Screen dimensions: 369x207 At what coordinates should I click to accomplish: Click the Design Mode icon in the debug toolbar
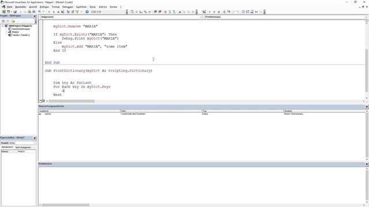pyautogui.click(x=204, y=11)
